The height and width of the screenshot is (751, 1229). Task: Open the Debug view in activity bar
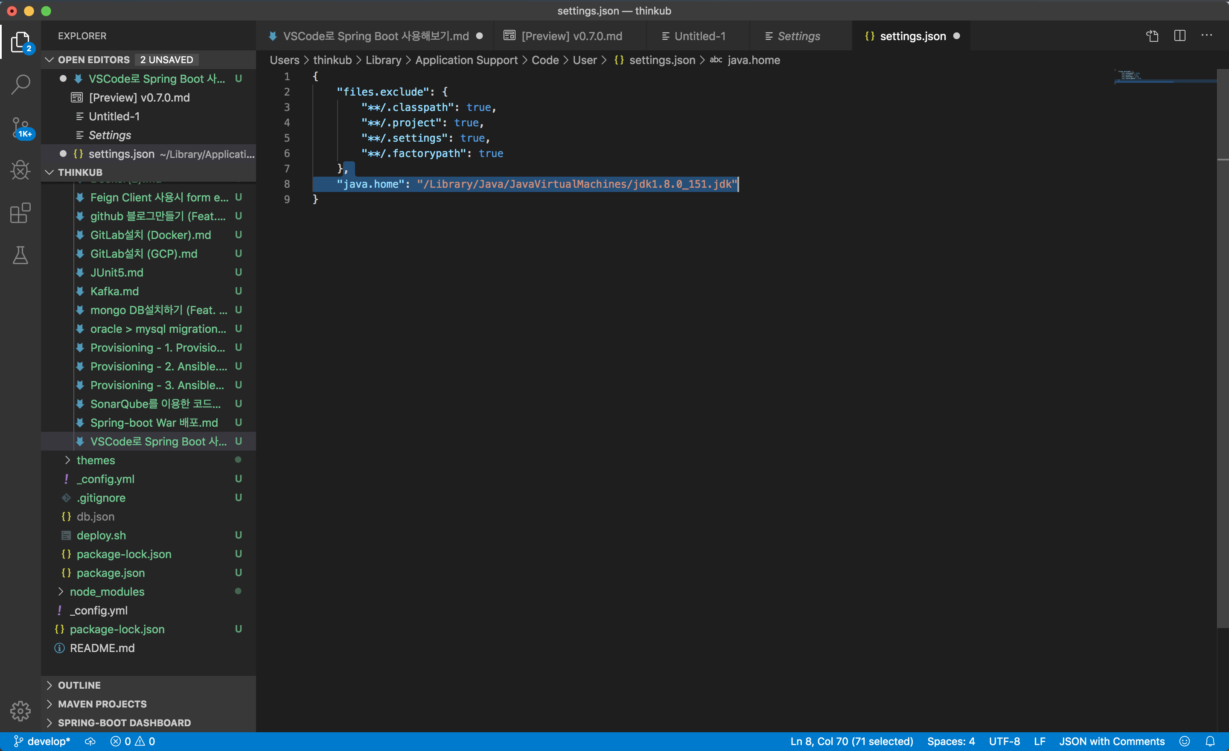pos(20,170)
